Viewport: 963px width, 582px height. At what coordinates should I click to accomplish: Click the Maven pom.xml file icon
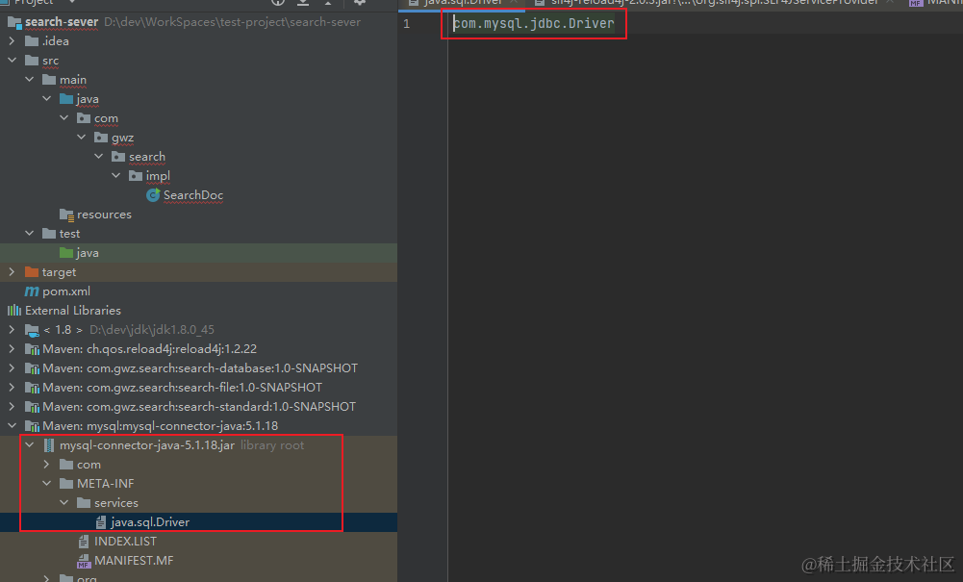[32, 291]
